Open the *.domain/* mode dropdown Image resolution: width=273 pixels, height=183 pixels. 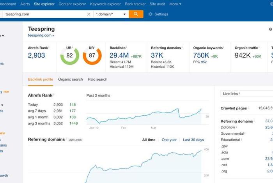pyautogui.click(x=111, y=14)
